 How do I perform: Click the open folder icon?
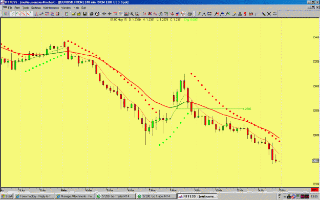(73, 14)
